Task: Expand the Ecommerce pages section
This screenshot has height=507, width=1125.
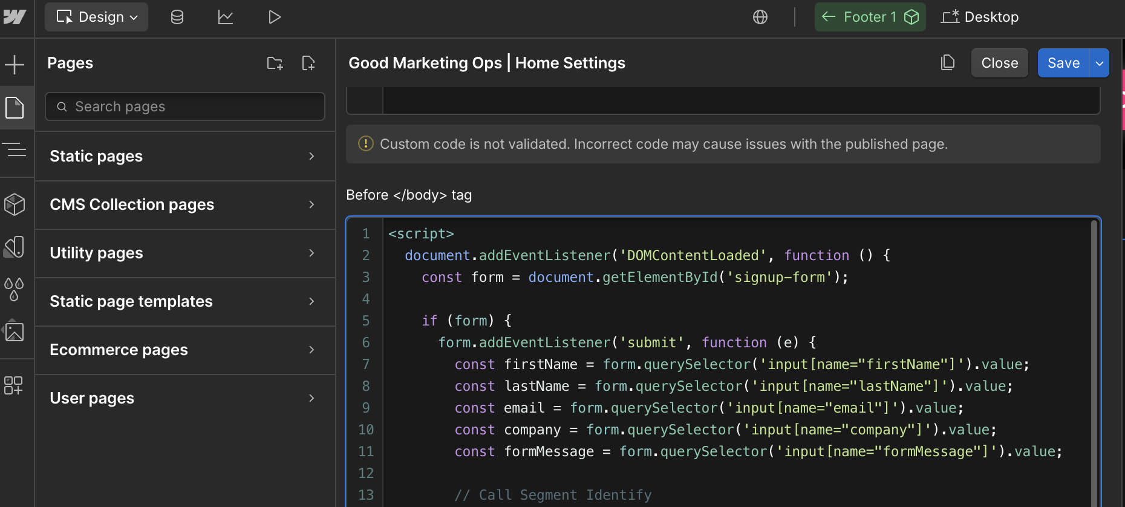Action: coord(185,350)
